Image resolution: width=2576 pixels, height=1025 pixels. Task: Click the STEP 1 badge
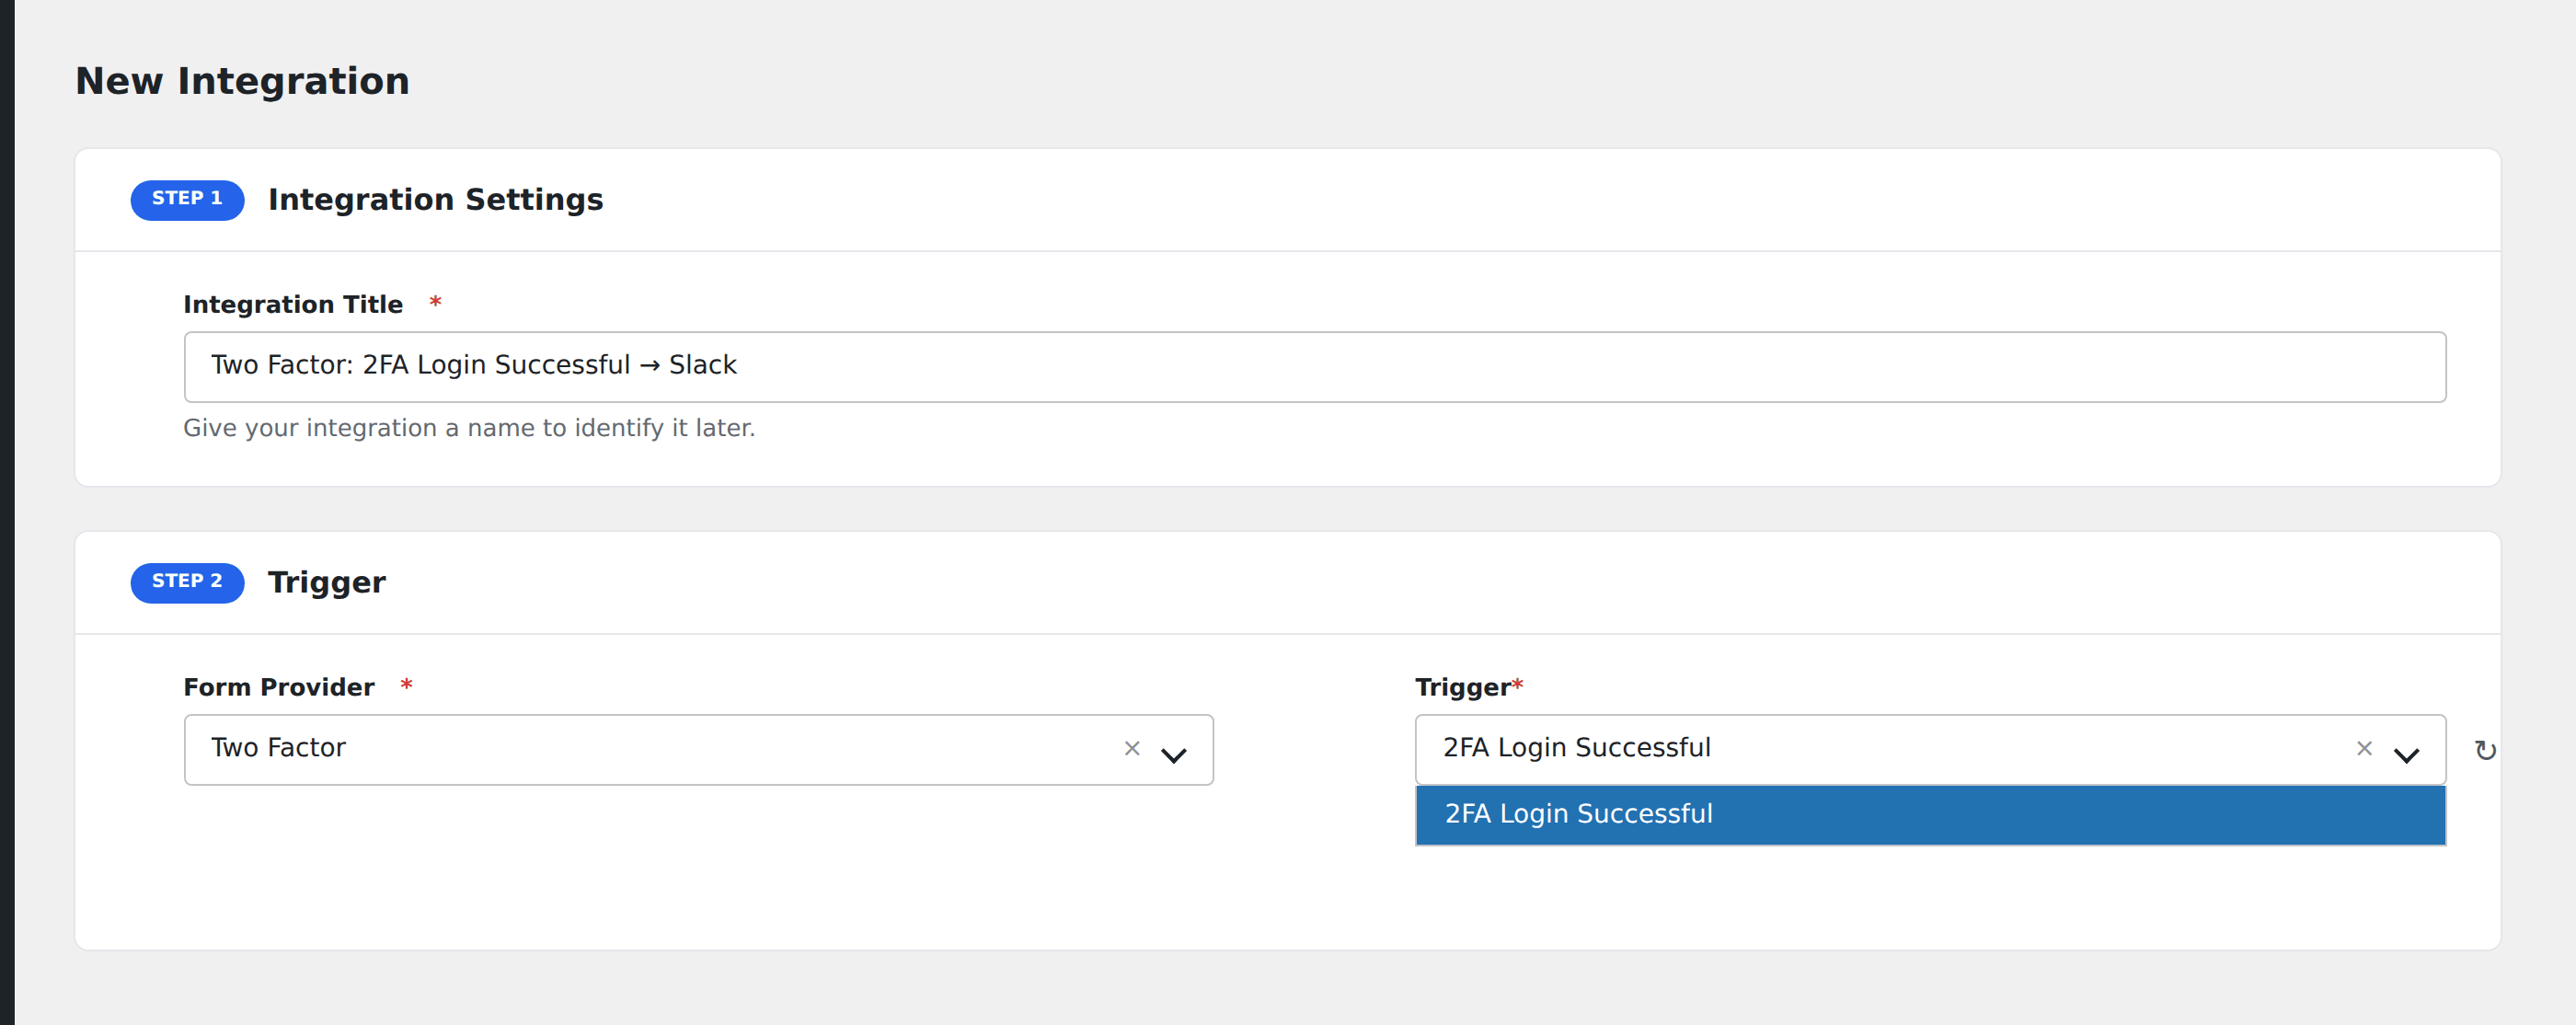(187, 200)
